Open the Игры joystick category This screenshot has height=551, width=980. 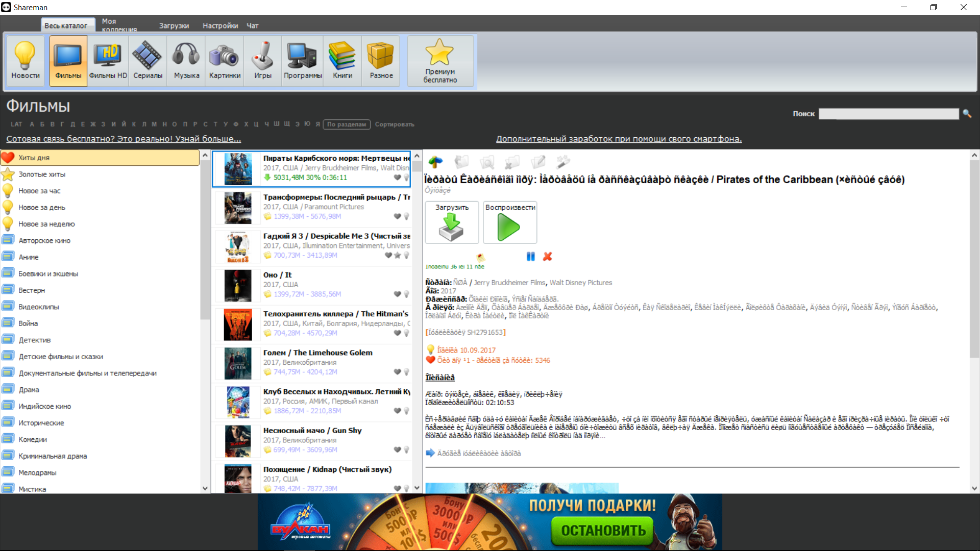263,60
